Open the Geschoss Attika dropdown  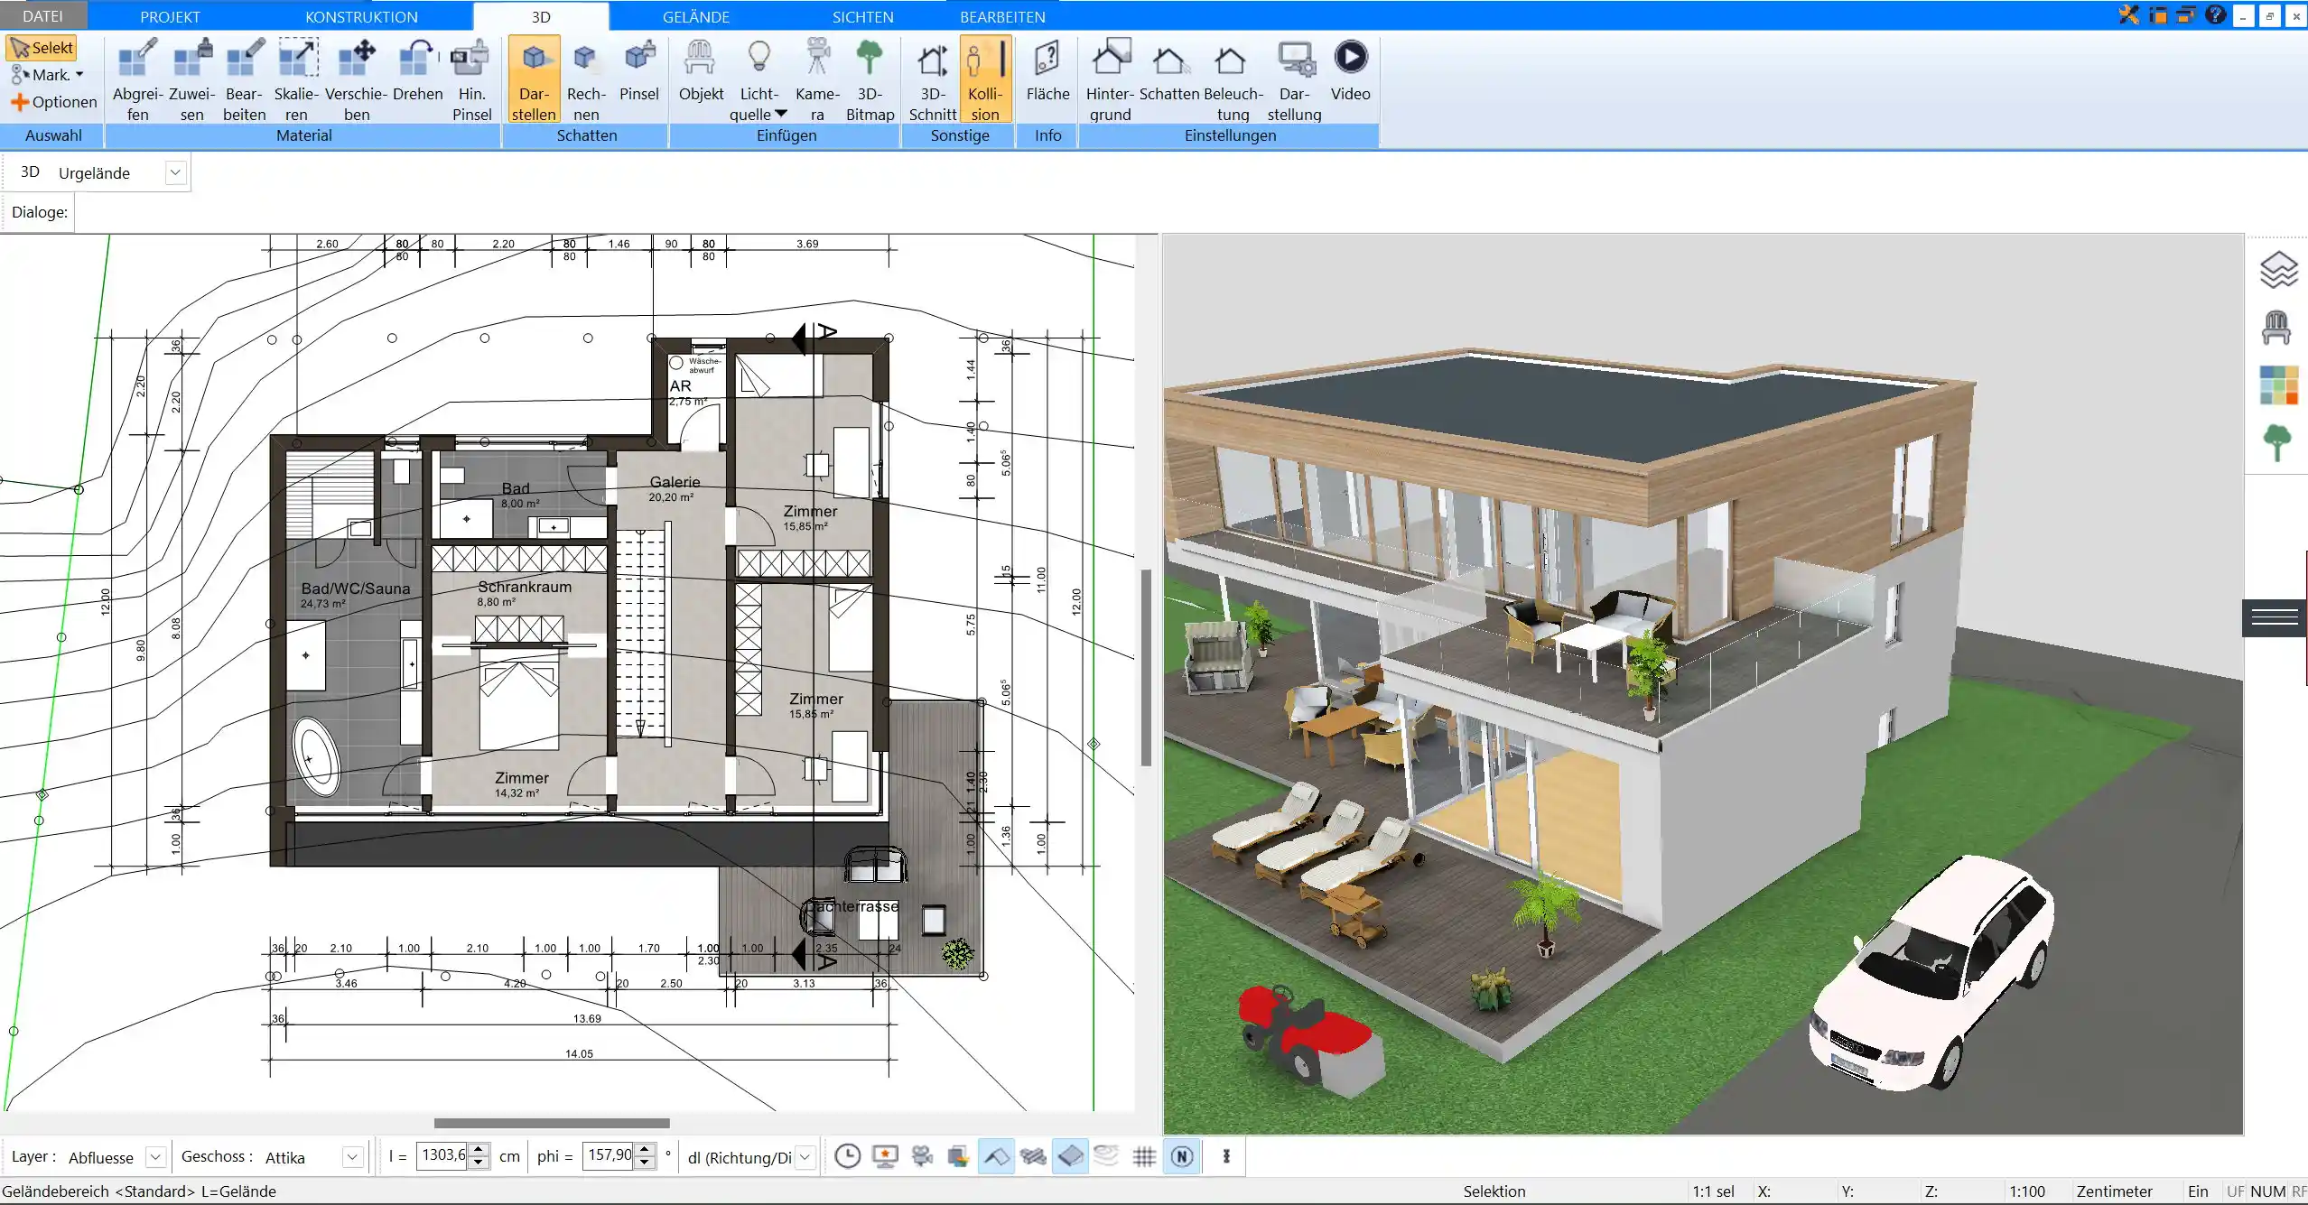pos(353,1157)
